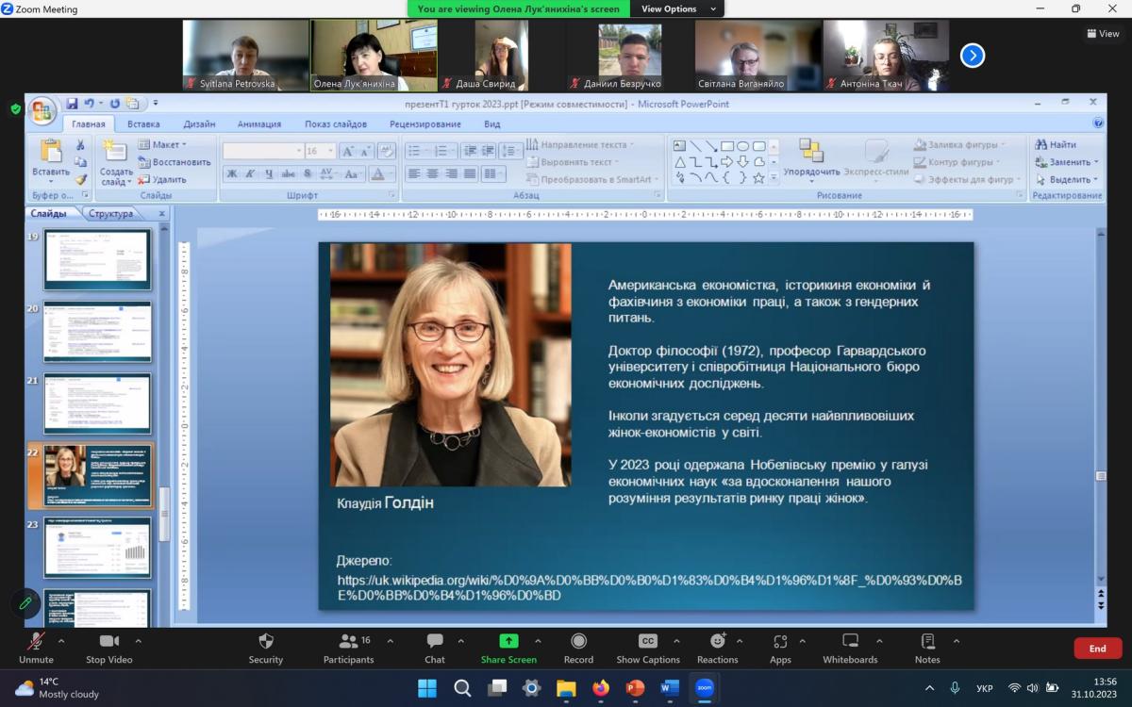
Task: Click the Share Screen icon
Action: 508,642
